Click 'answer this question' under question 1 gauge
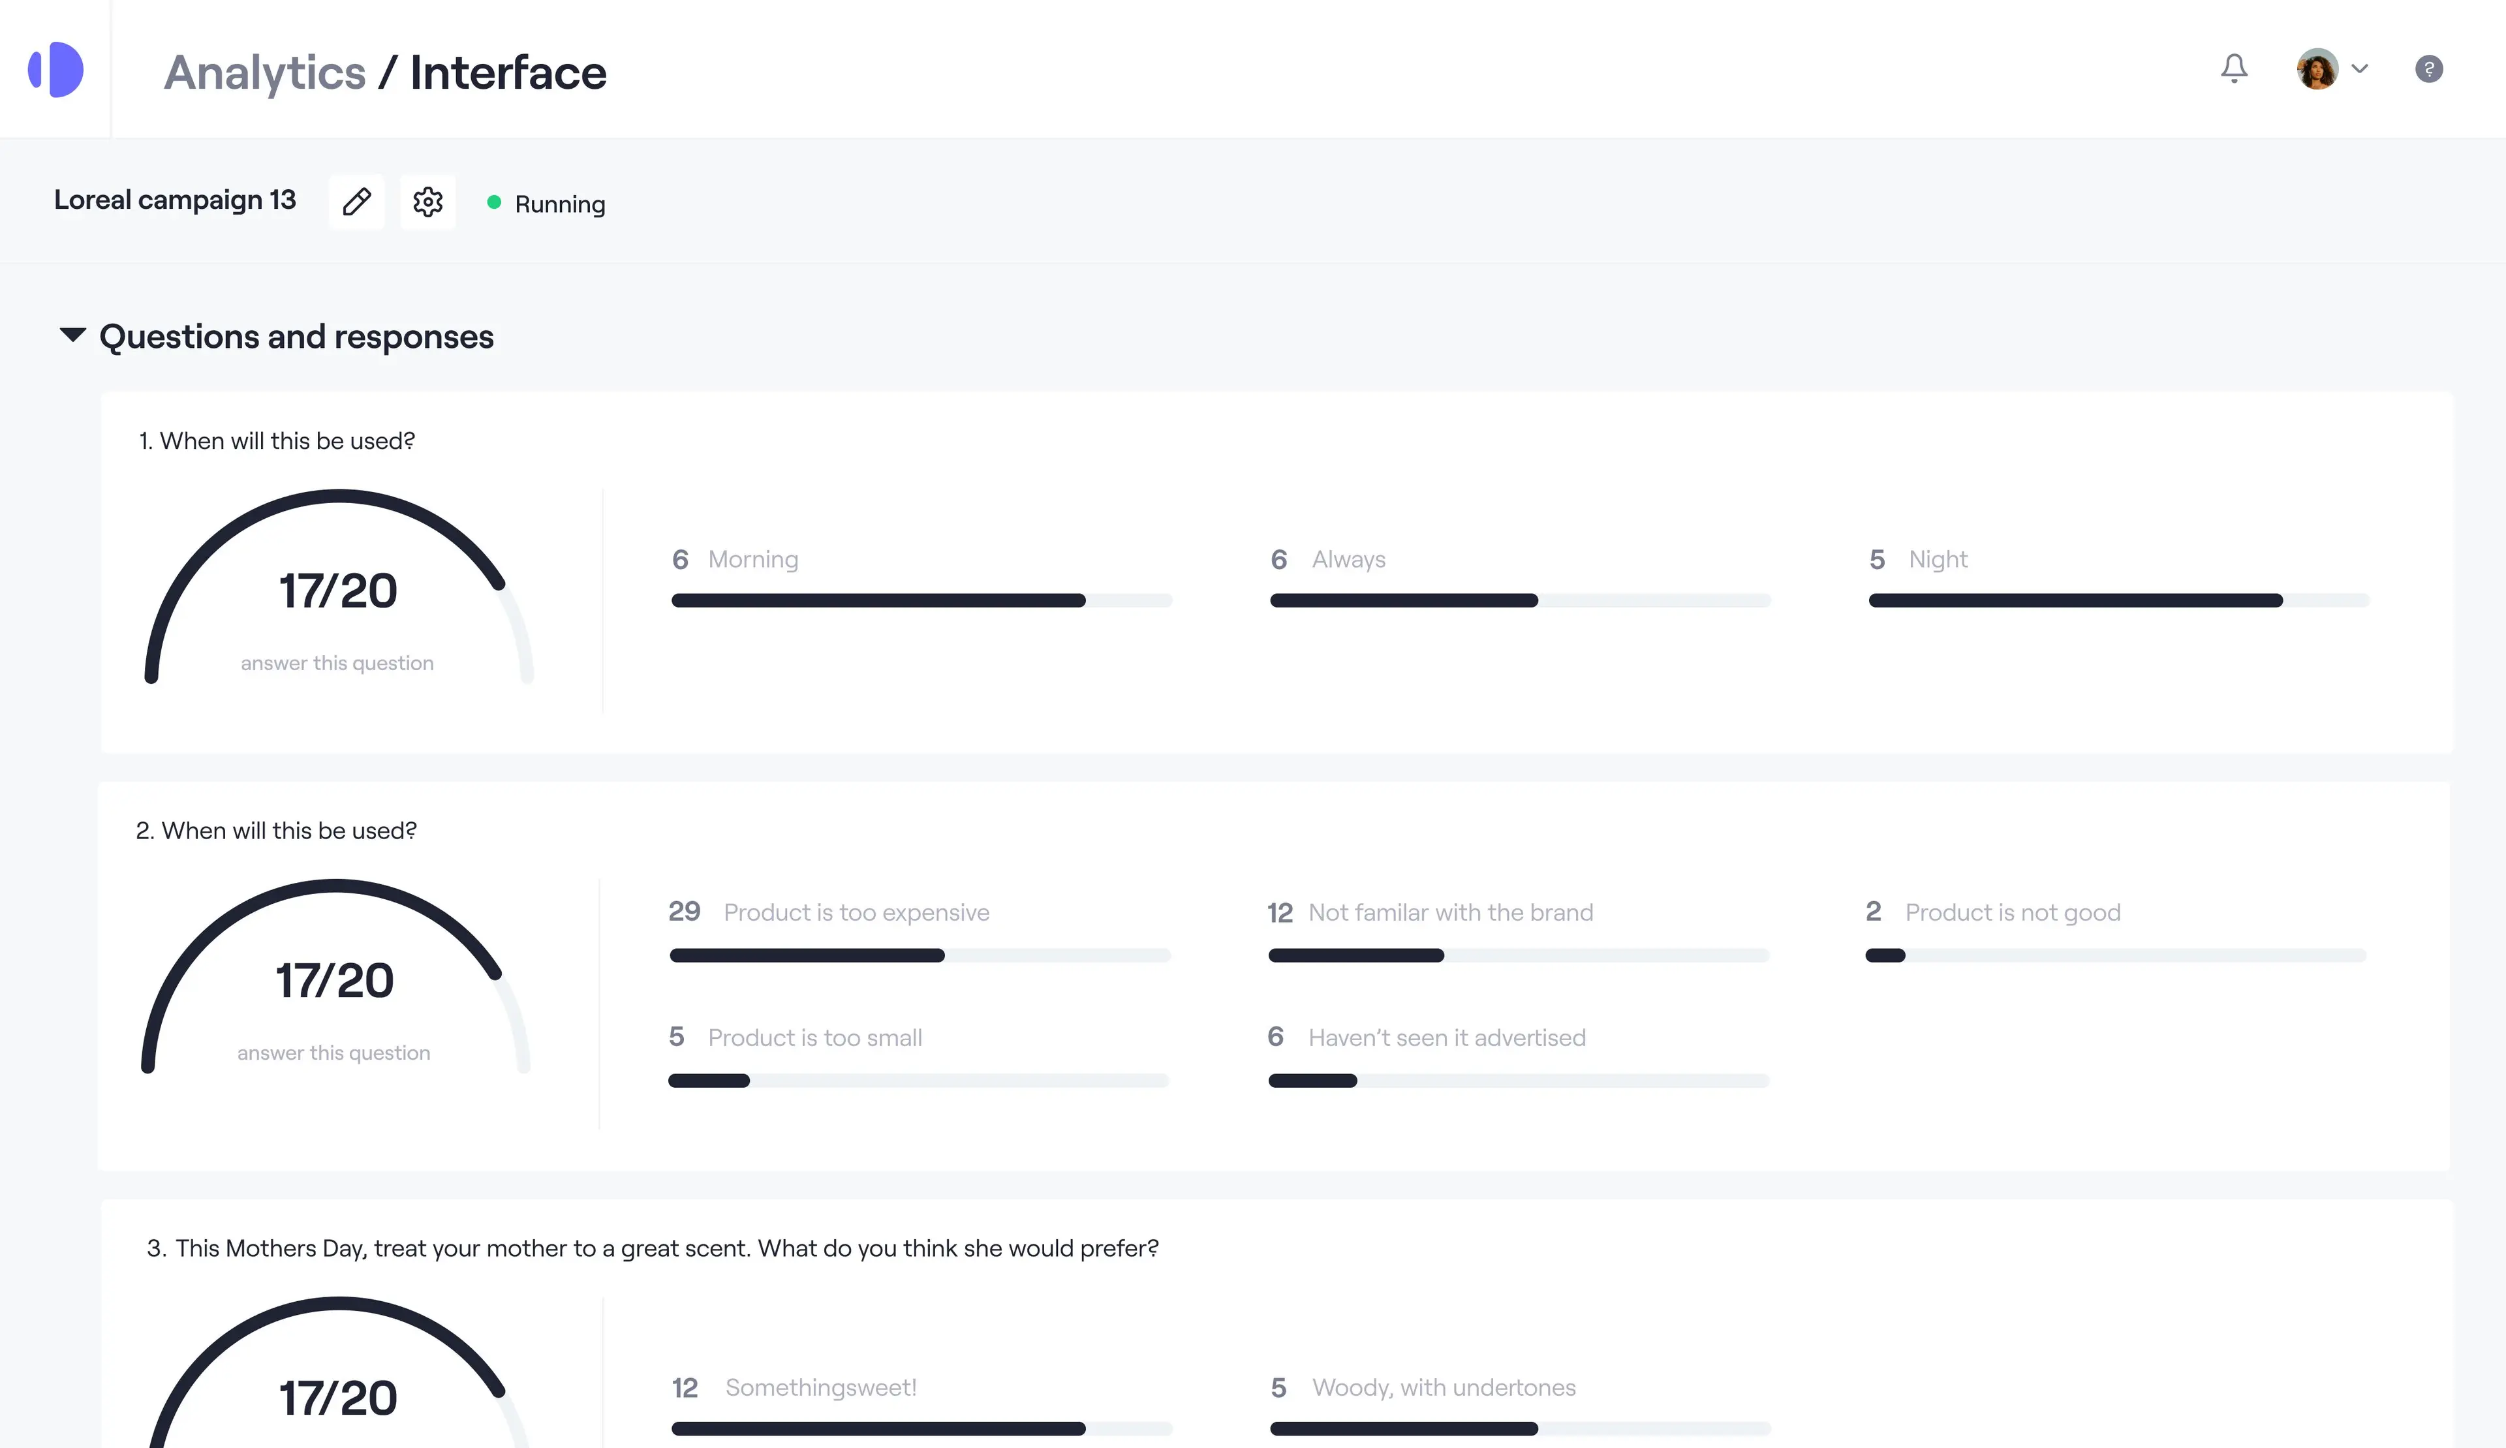This screenshot has width=2506, height=1448. pos(337,664)
